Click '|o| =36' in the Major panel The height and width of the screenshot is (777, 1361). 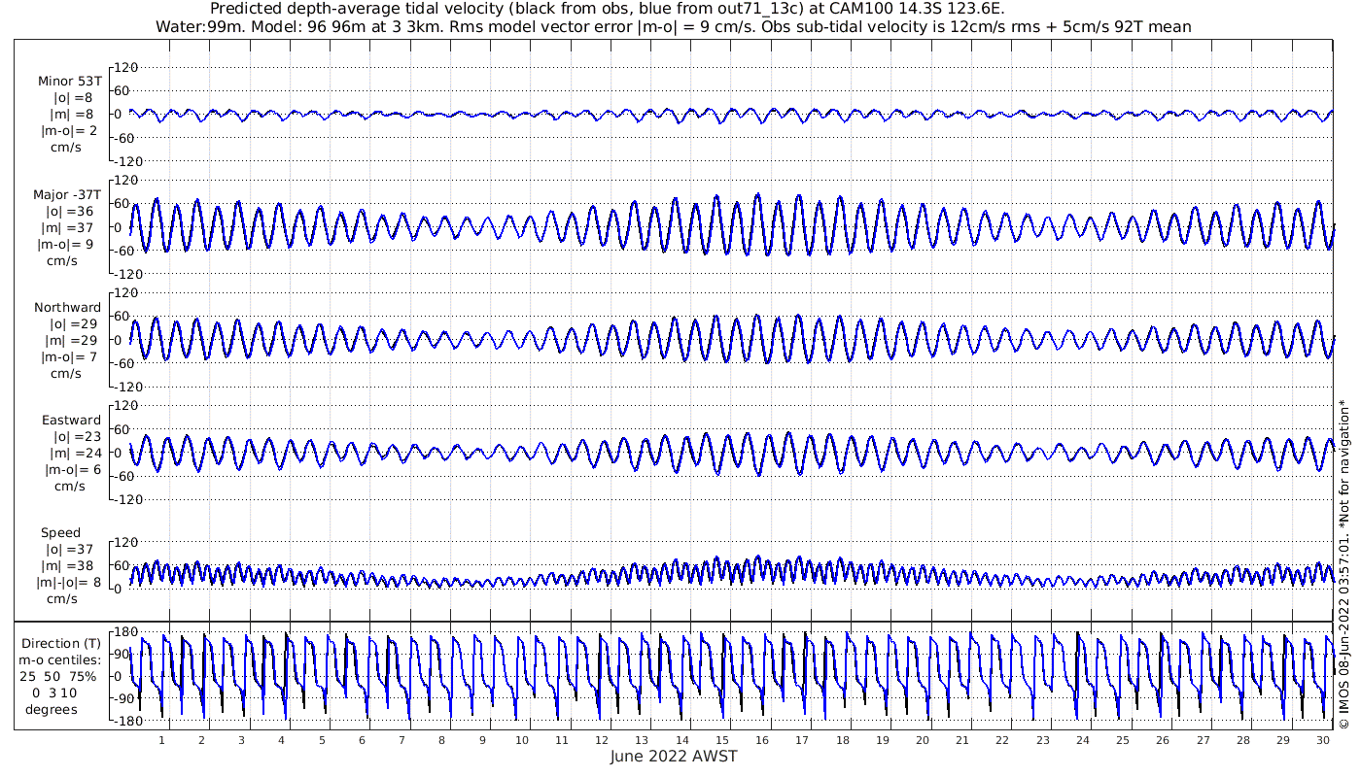point(70,212)
